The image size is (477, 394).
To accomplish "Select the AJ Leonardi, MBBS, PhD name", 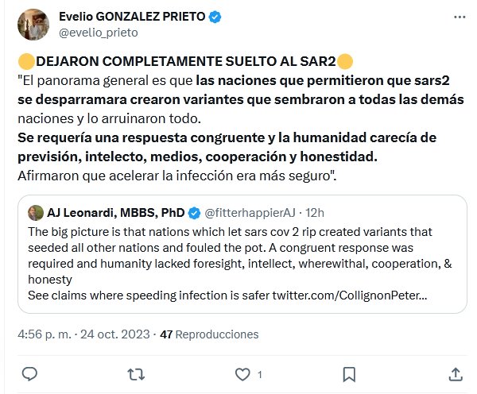I will point(118,213).
